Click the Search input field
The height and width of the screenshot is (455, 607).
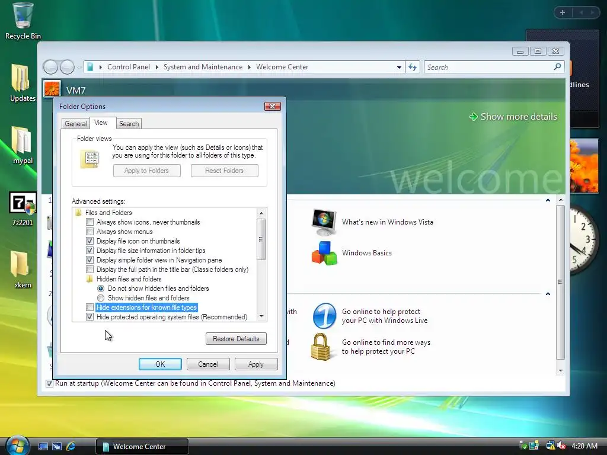tap(489, 68)
